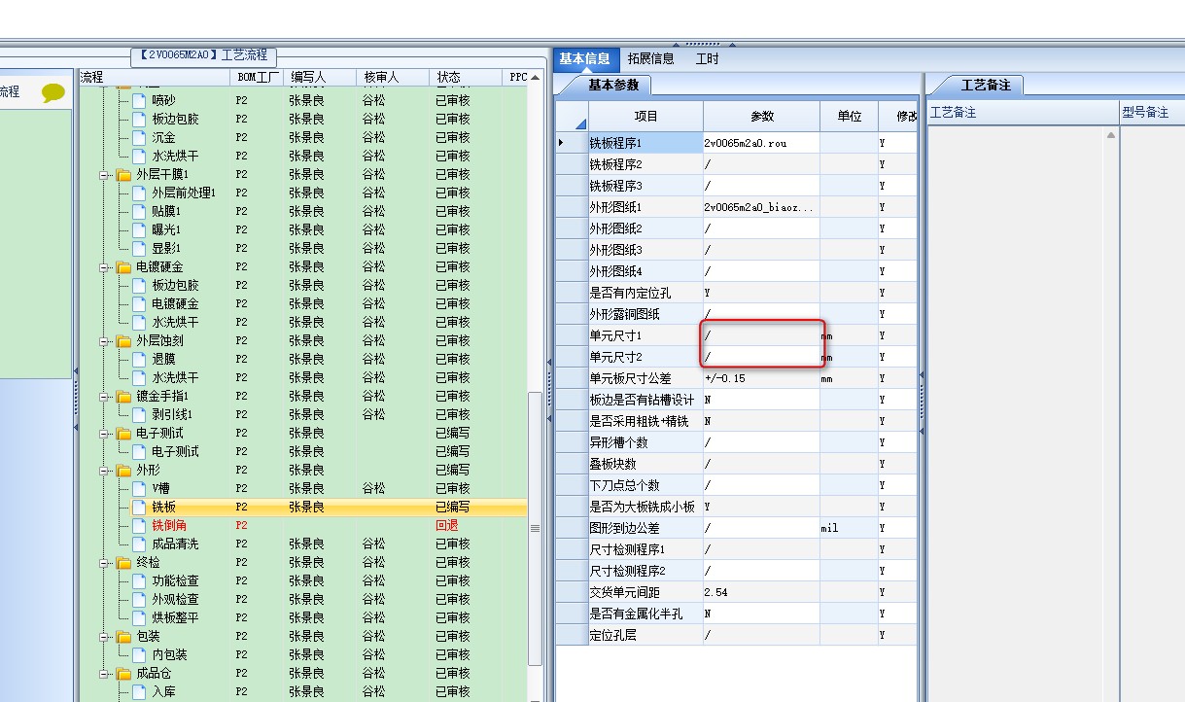
Task: Click the folder icon of 外形
Action: coord(123,471)
